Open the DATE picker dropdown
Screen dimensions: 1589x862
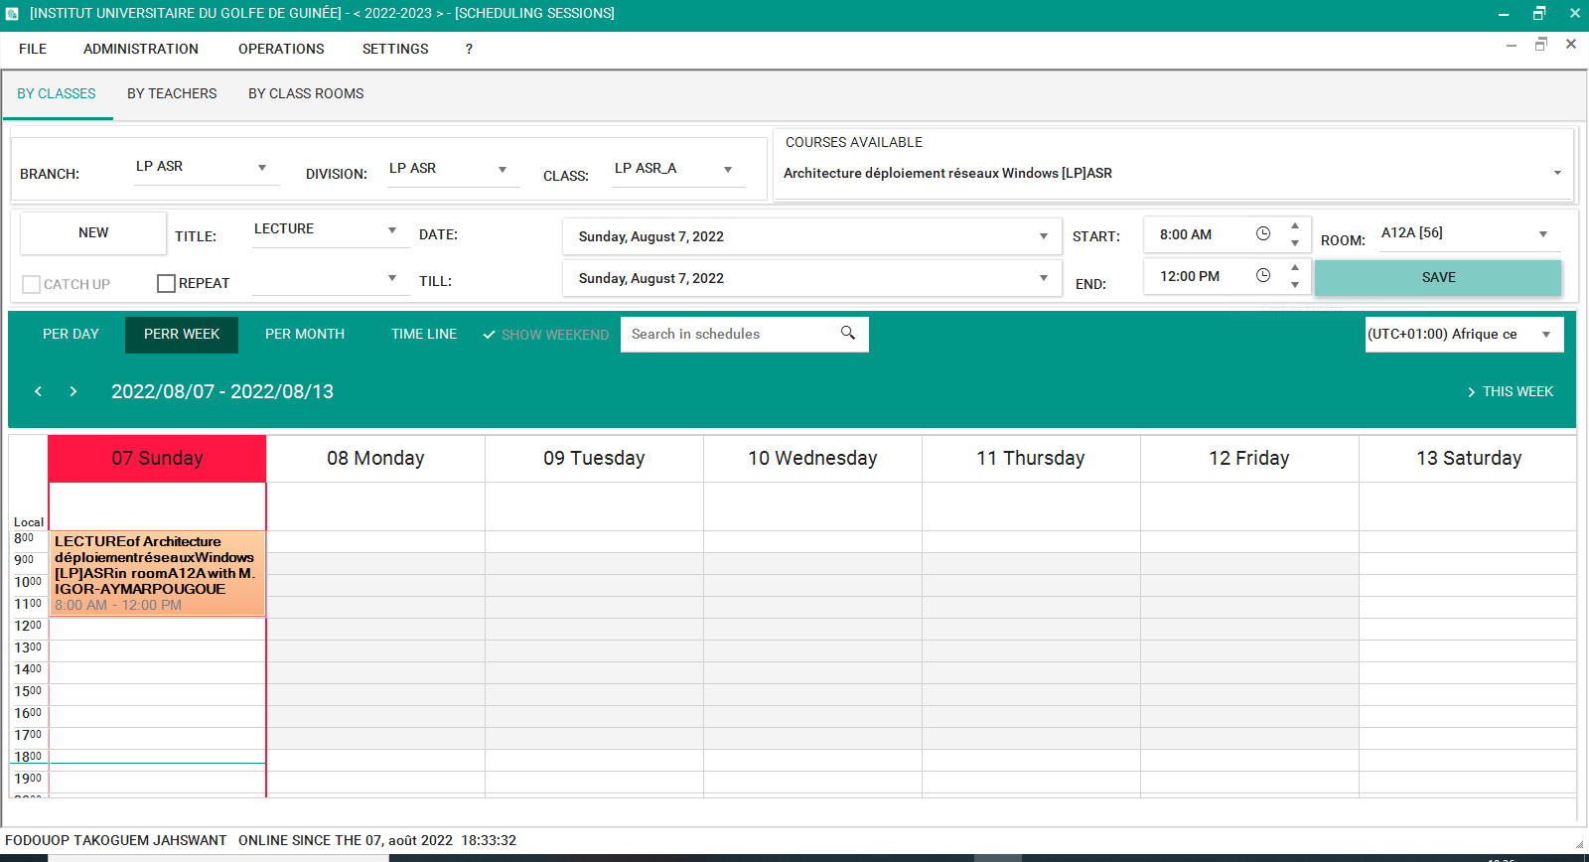tap(1044, 236)
